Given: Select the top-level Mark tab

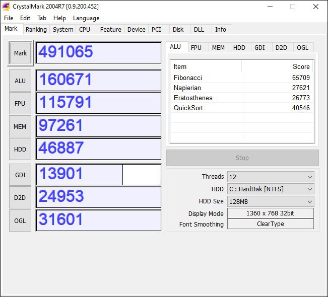Looking at the screenshot, I should 11,29.
